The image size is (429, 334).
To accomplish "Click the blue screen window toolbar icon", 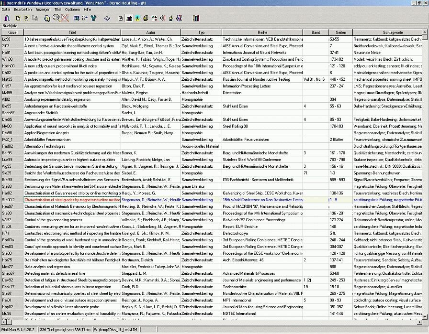I will click(76, 18).
